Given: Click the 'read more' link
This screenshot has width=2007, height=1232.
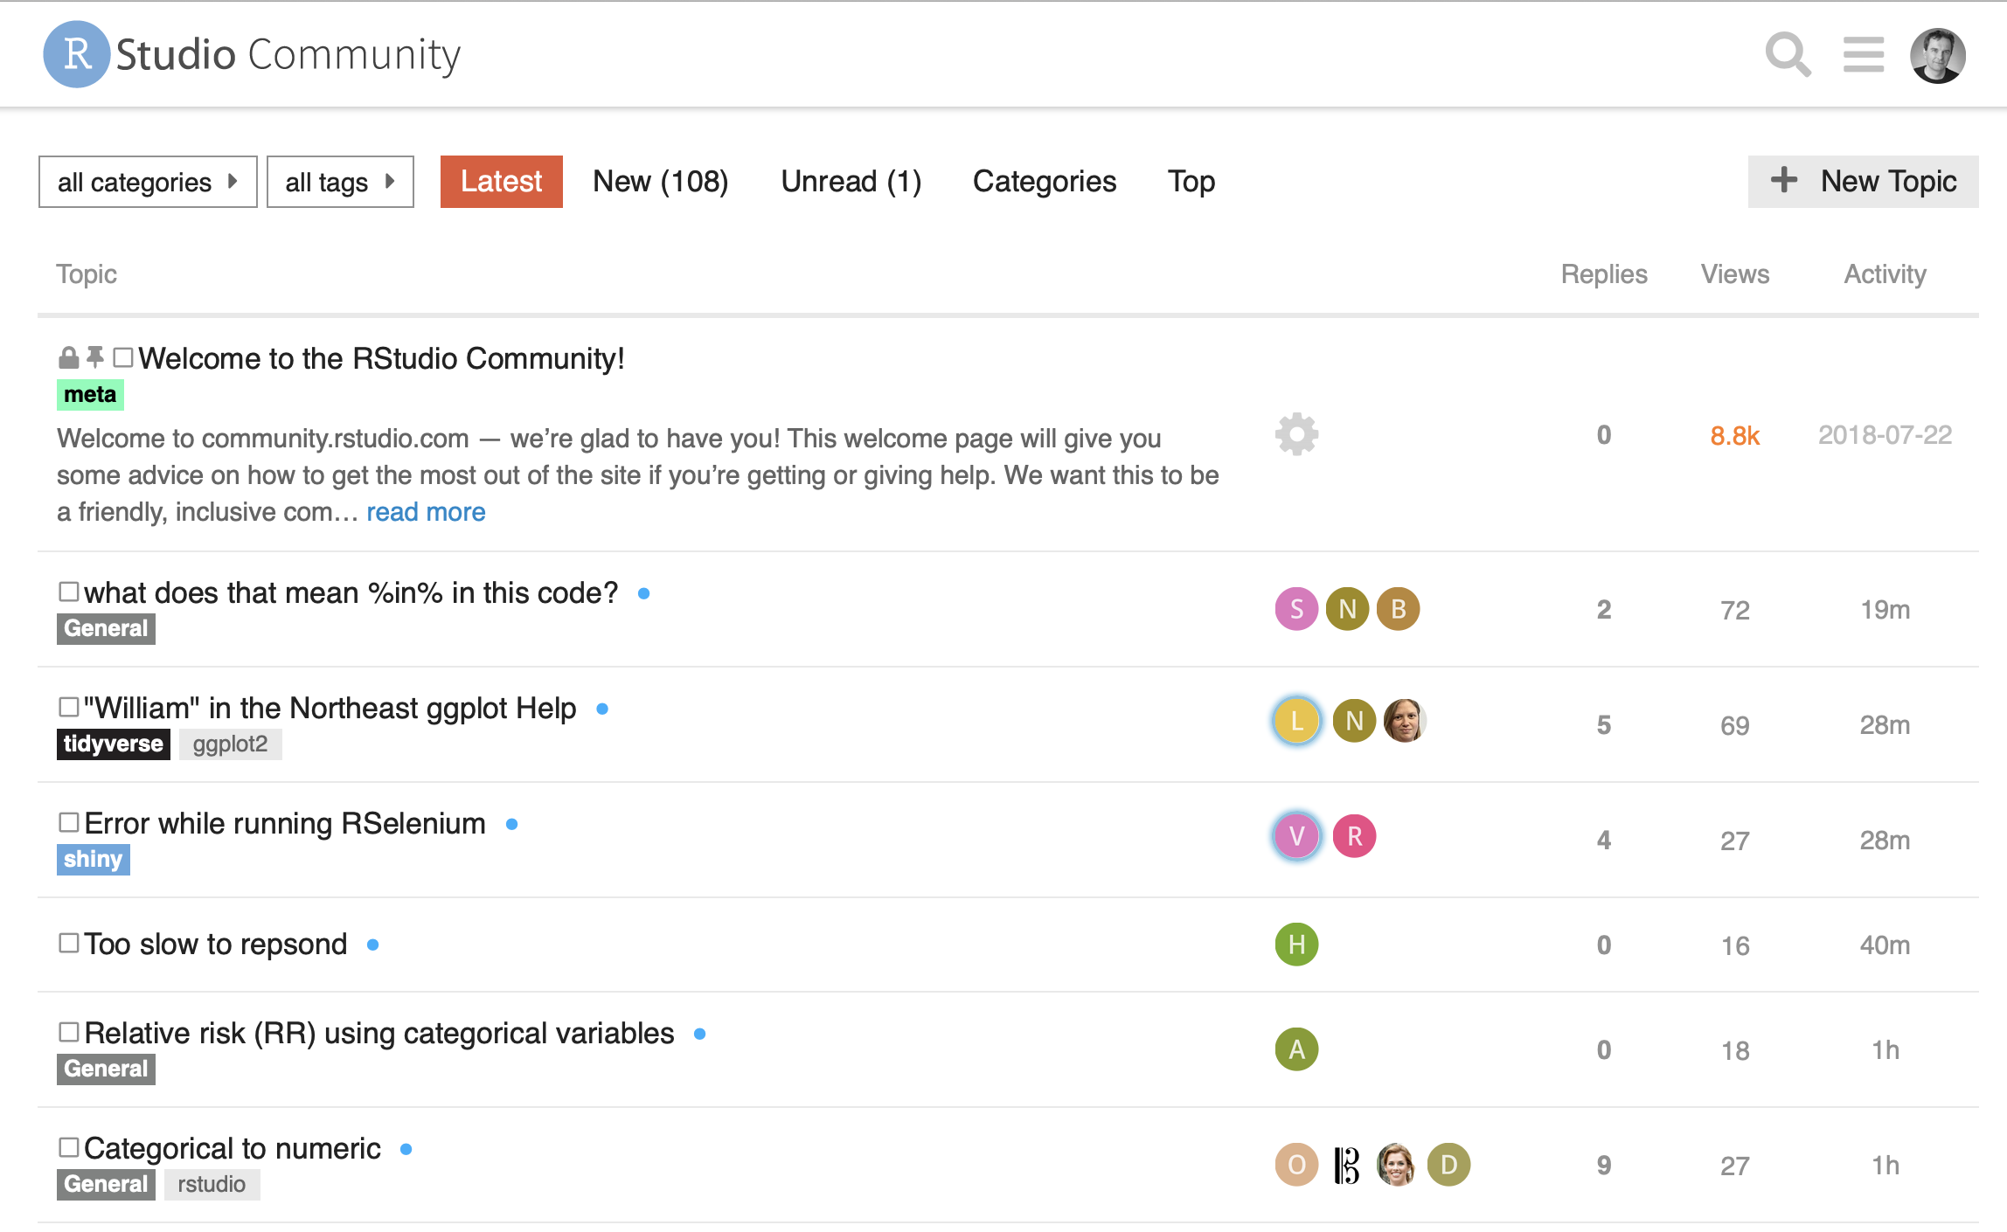Looking at the screenshot, I should pyautogui.click(x=426, y=512).
